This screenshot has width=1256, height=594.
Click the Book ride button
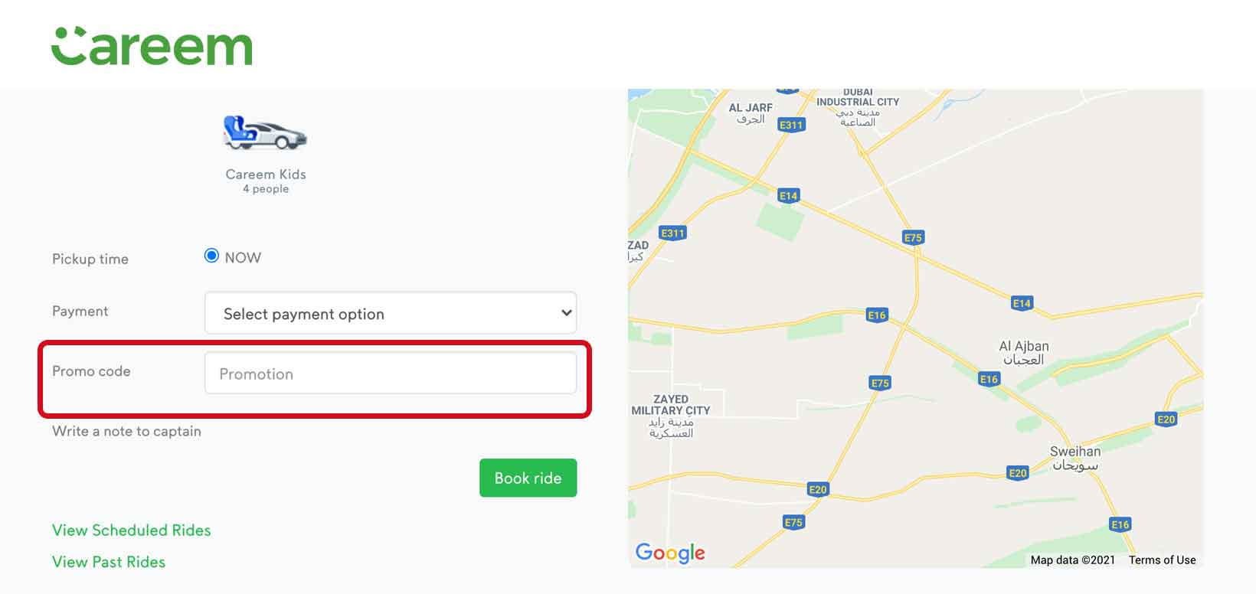point(528,478)
